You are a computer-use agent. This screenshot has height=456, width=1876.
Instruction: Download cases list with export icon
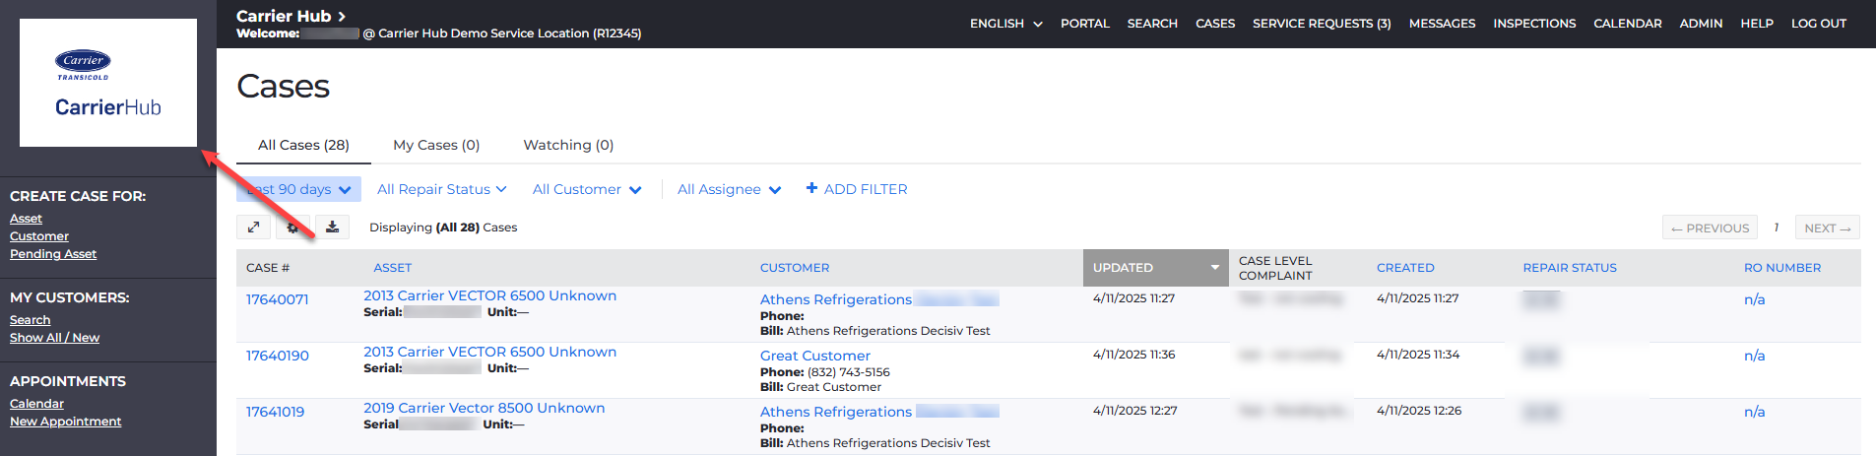[x=333, y=228]
